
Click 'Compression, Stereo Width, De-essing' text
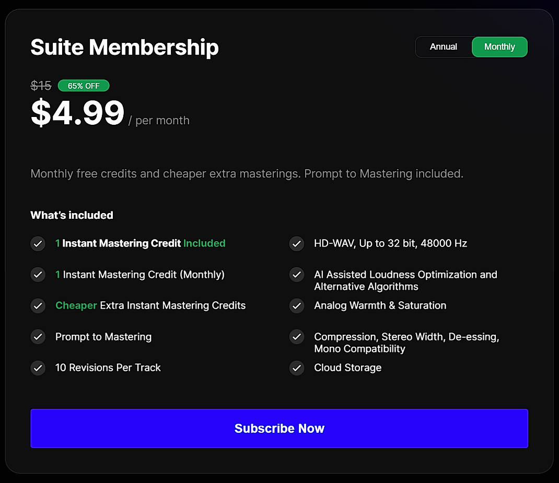[x=406, y=343]
